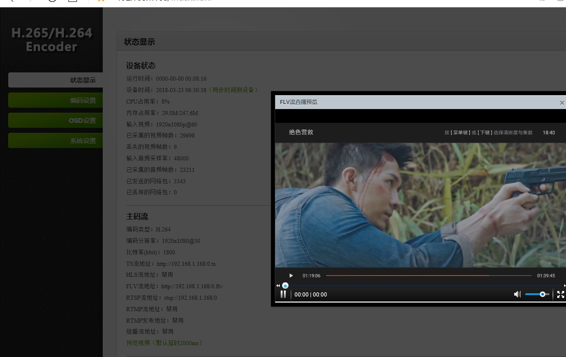Click the 丢失的视频帧数 9 row
The width and height of the screenshot is (566, 357).
pyautogui.click(x=151, y=147)
